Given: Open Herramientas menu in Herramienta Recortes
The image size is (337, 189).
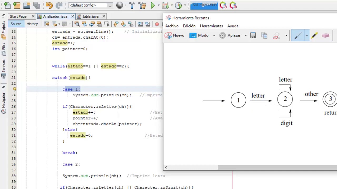Looking at the screenshot, I should tap(211, 26).
